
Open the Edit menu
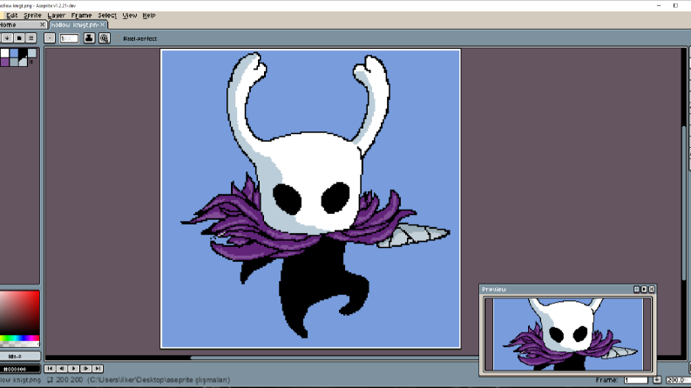11,16
